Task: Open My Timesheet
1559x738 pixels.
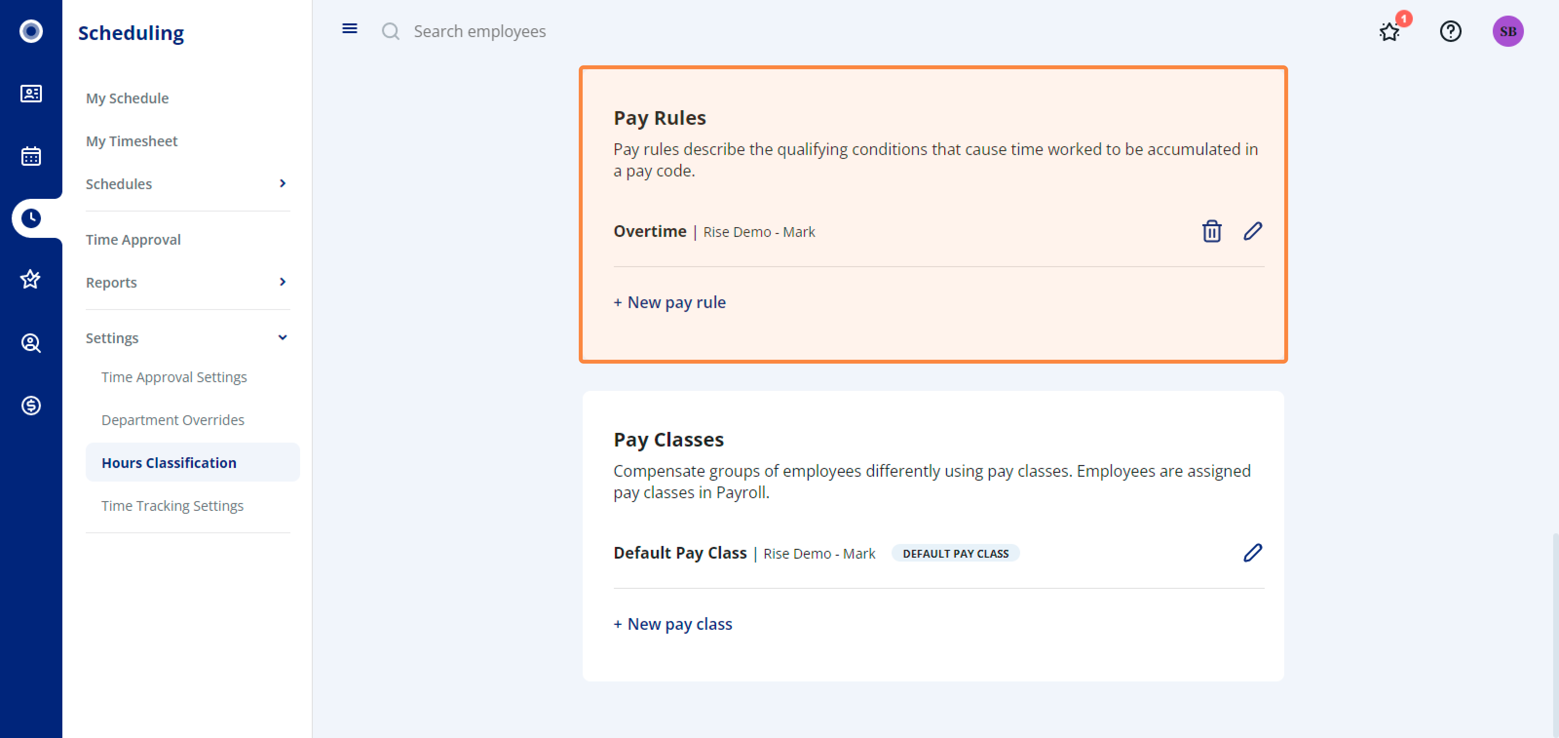Action: (132, 141)
